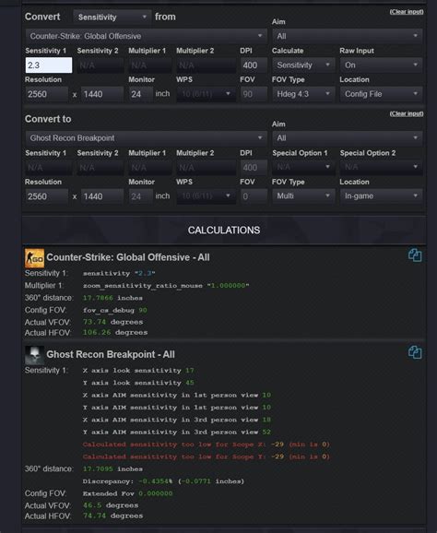Click the Scope Y too low warning

pos(206,456)
